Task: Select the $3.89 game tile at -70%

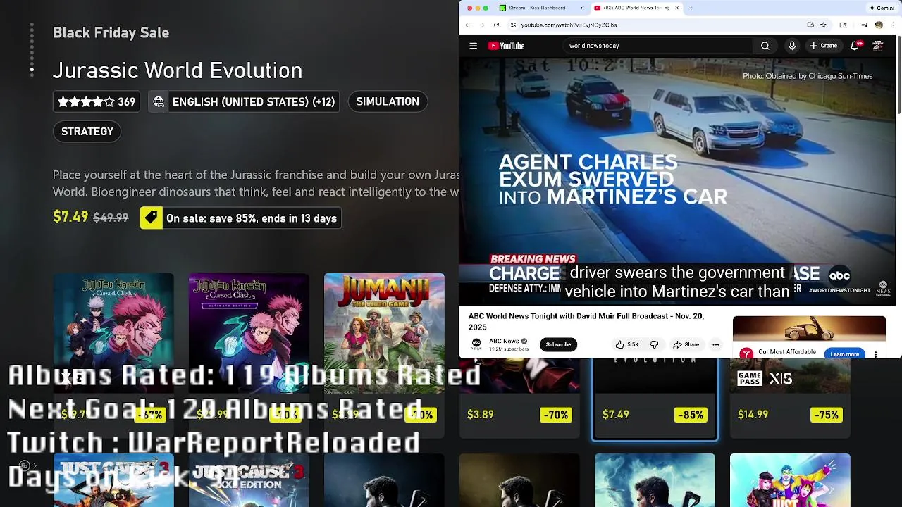Action: point(519,399)
